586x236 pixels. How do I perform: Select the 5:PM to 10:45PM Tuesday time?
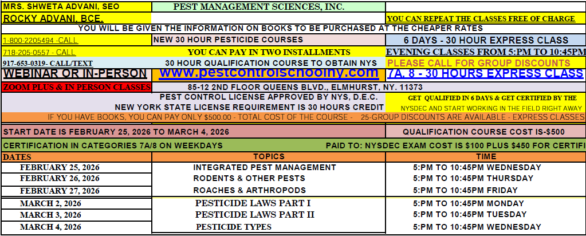tap(470, 215)
